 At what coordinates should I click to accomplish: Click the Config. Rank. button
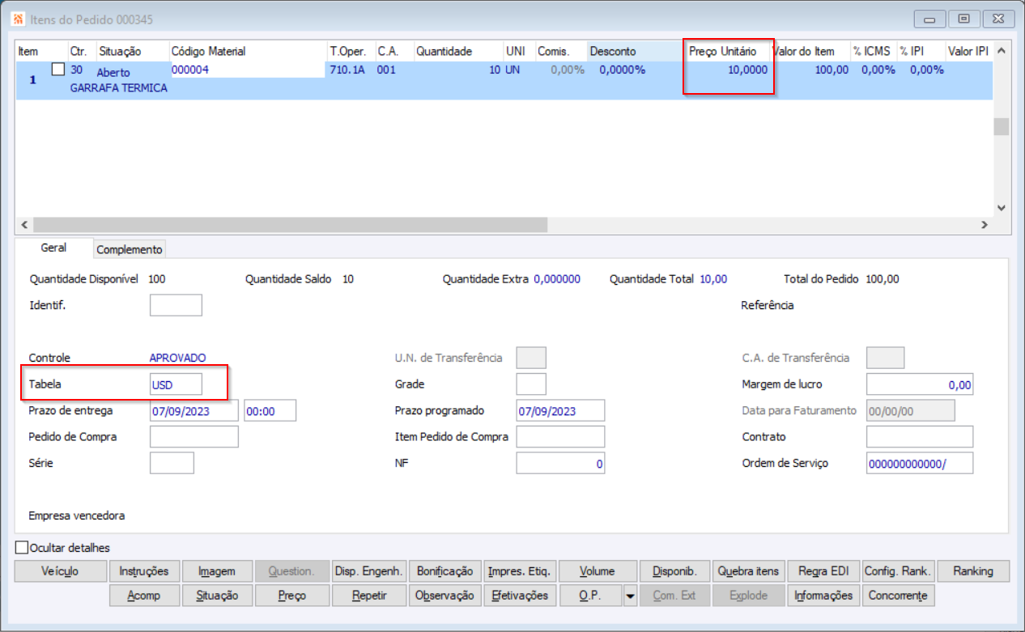[899, 571]
